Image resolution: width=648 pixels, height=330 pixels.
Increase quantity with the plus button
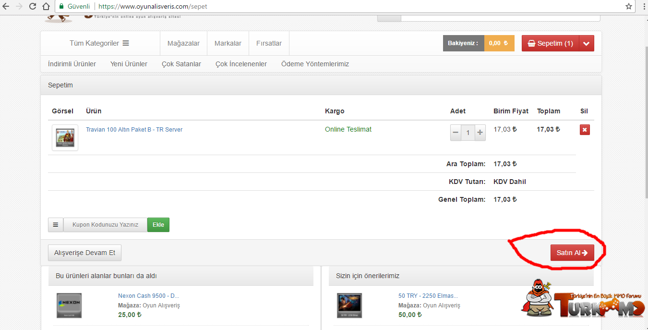[x=480, y=133]
